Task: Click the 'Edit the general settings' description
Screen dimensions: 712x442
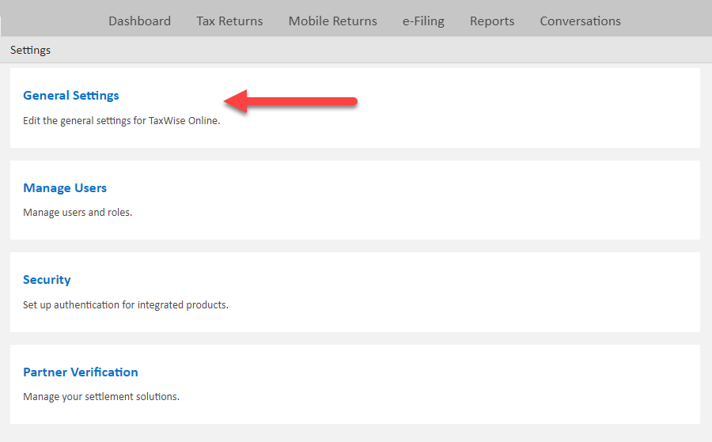Action: click(121, 122)
